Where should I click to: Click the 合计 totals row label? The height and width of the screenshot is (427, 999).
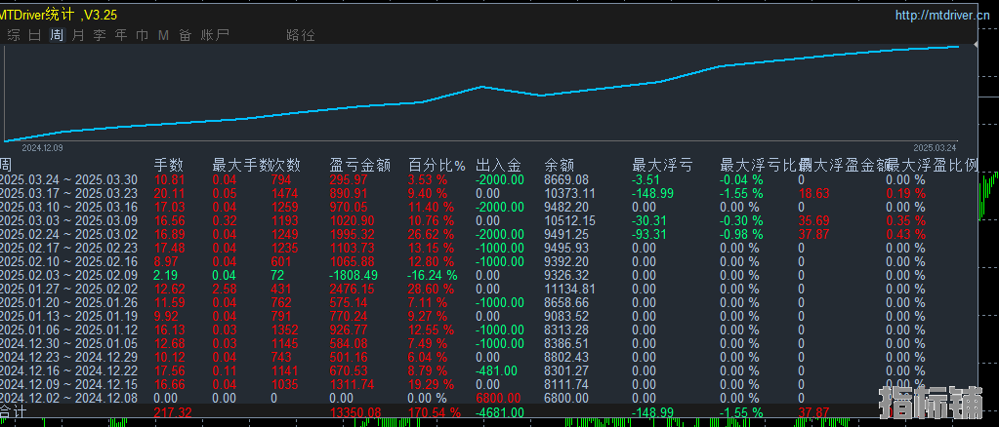(x=10, y=411)
